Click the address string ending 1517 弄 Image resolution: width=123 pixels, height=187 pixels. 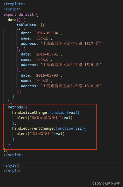click(71, 44)
